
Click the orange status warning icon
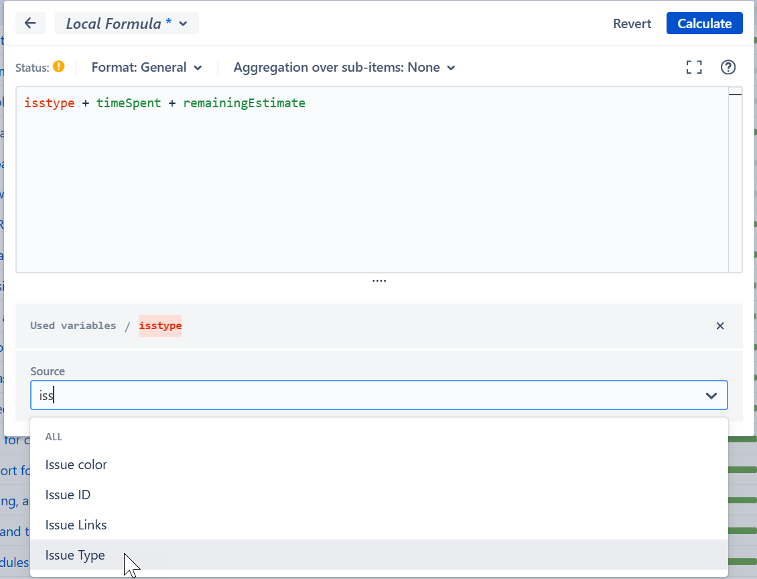click(x=59, y=67)
